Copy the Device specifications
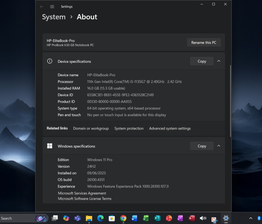The height and width of the screenshot is (224, 262). [x=202, y=61]
